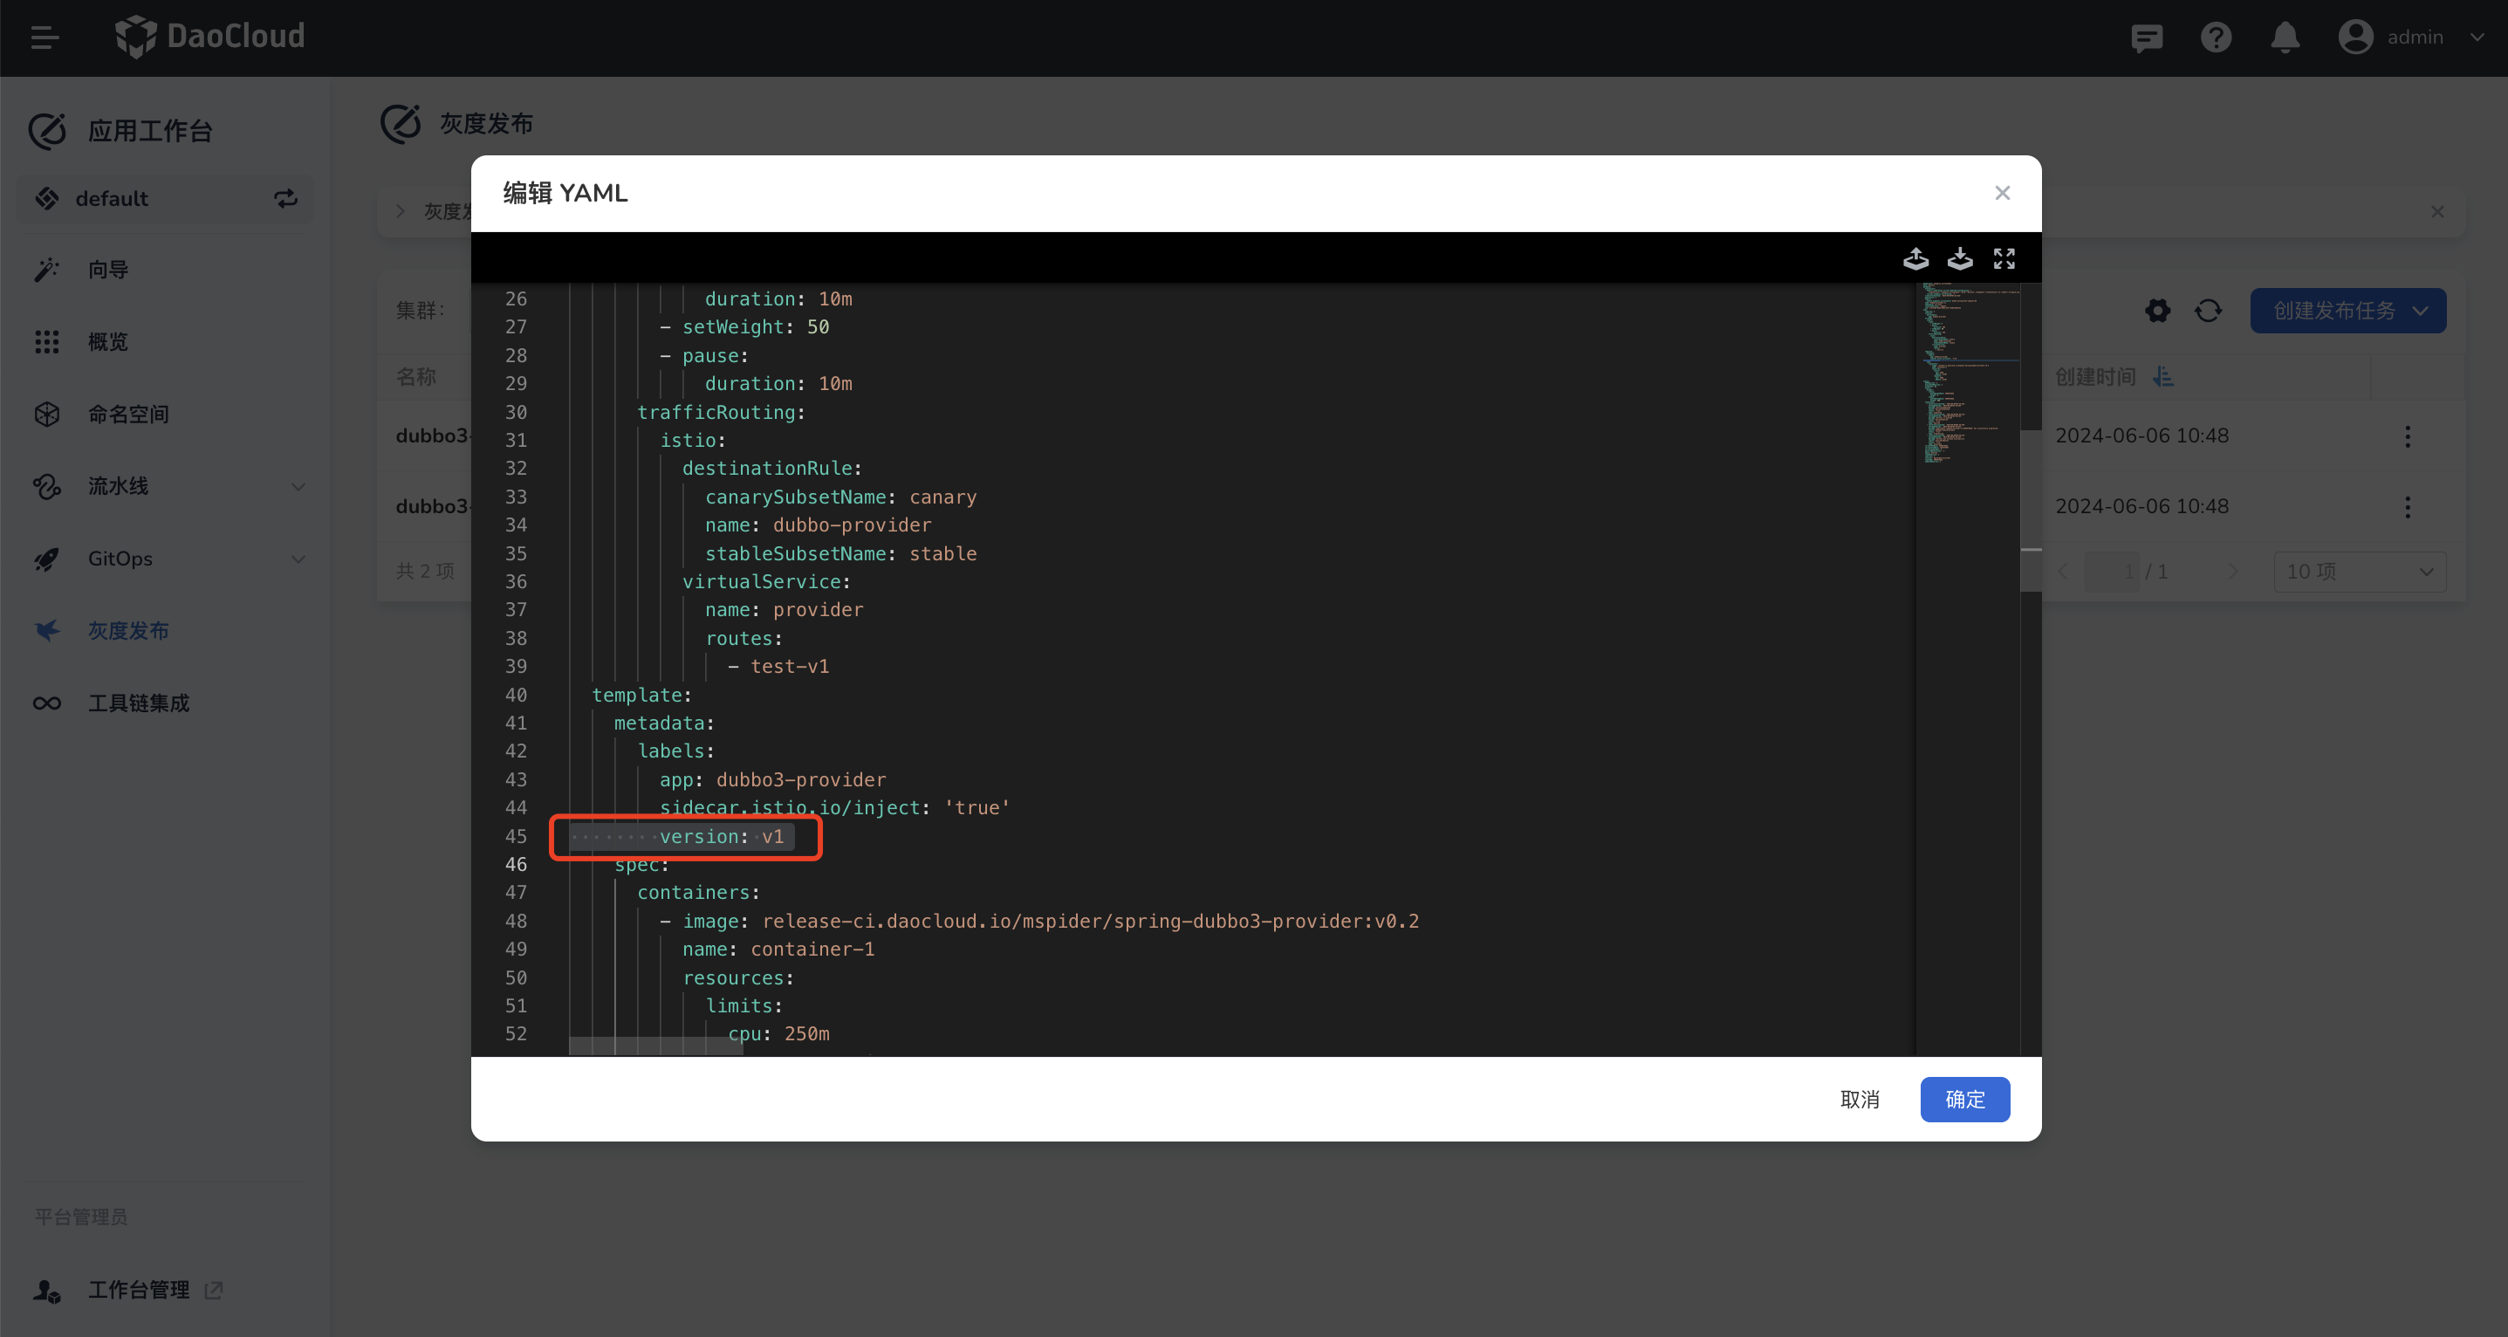This screenshot has height=1337, width=2508.
Task: Click the upload YAML icon in editor toolbar
Action: tap(1915, 258)
